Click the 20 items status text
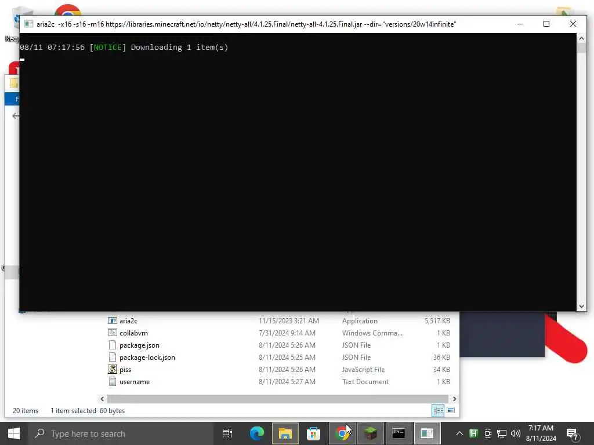Image resolution: width=594 pixels, height=445 pixels. pyautogui.click(x=26, y=411)
